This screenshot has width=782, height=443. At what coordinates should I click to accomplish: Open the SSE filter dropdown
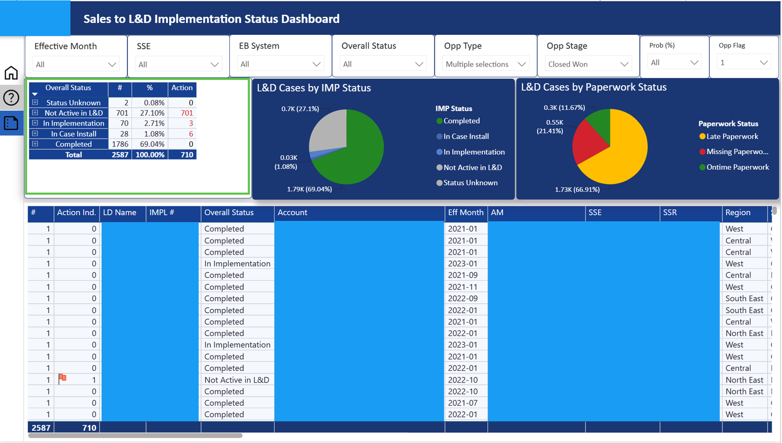click(x=178, y=65)
